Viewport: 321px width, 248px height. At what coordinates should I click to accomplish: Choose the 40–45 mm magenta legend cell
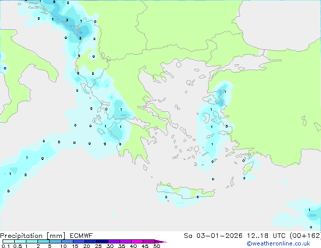137,241
